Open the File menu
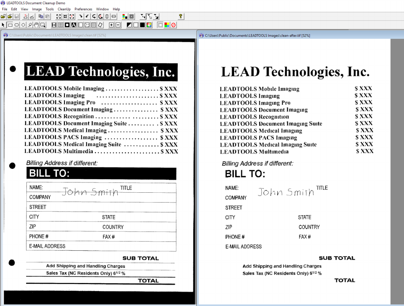 coord(5,9)
